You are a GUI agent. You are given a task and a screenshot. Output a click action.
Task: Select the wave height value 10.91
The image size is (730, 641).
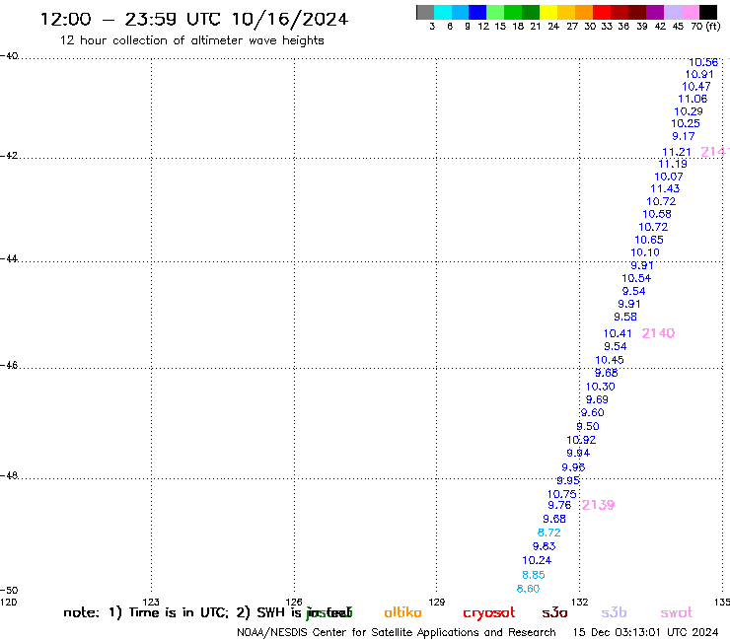pyautogui.click(x=699, y=75)
